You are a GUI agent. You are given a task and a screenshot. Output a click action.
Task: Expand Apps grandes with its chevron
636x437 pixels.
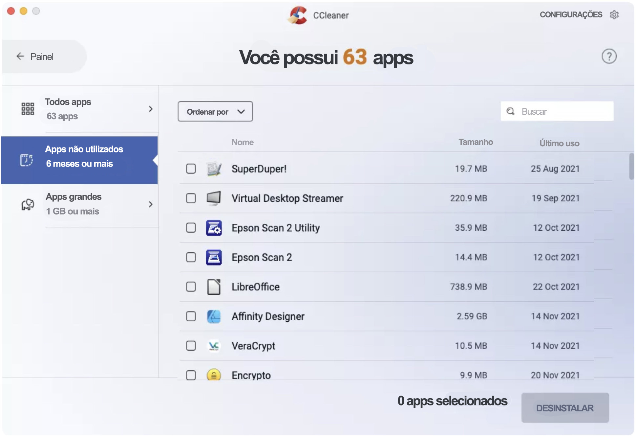point(151,204)
